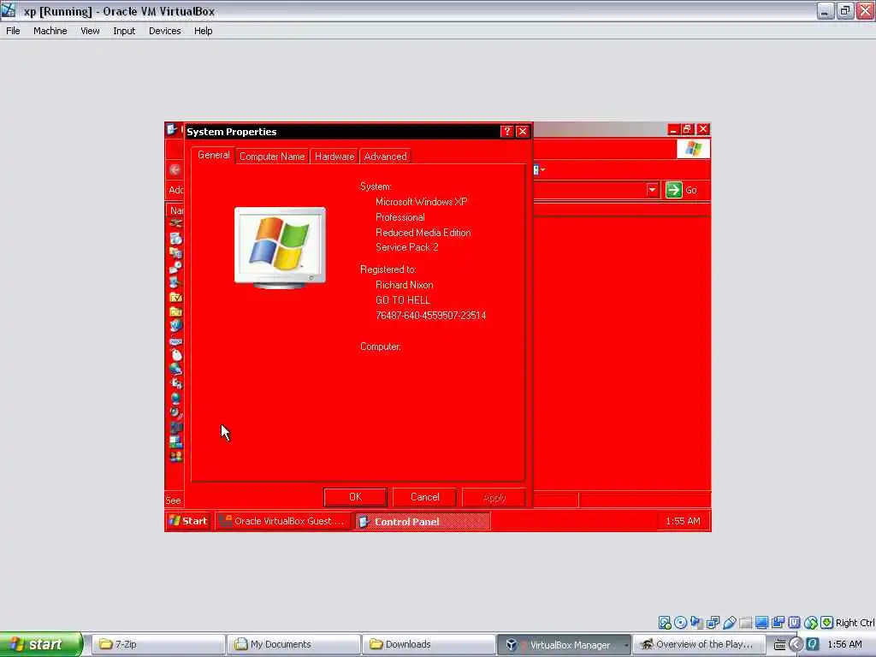This screenshot has height=657, width=876.
Task: Open the VirtualBox Help menu
Action: (x=204, y=31)
